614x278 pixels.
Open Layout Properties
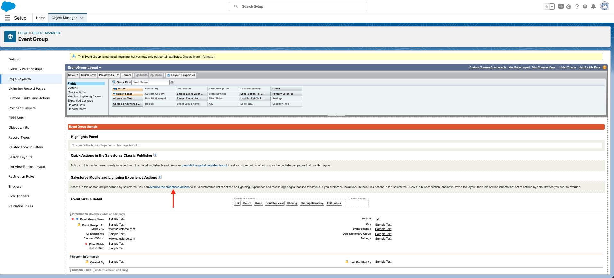click(x=181, y=75)
